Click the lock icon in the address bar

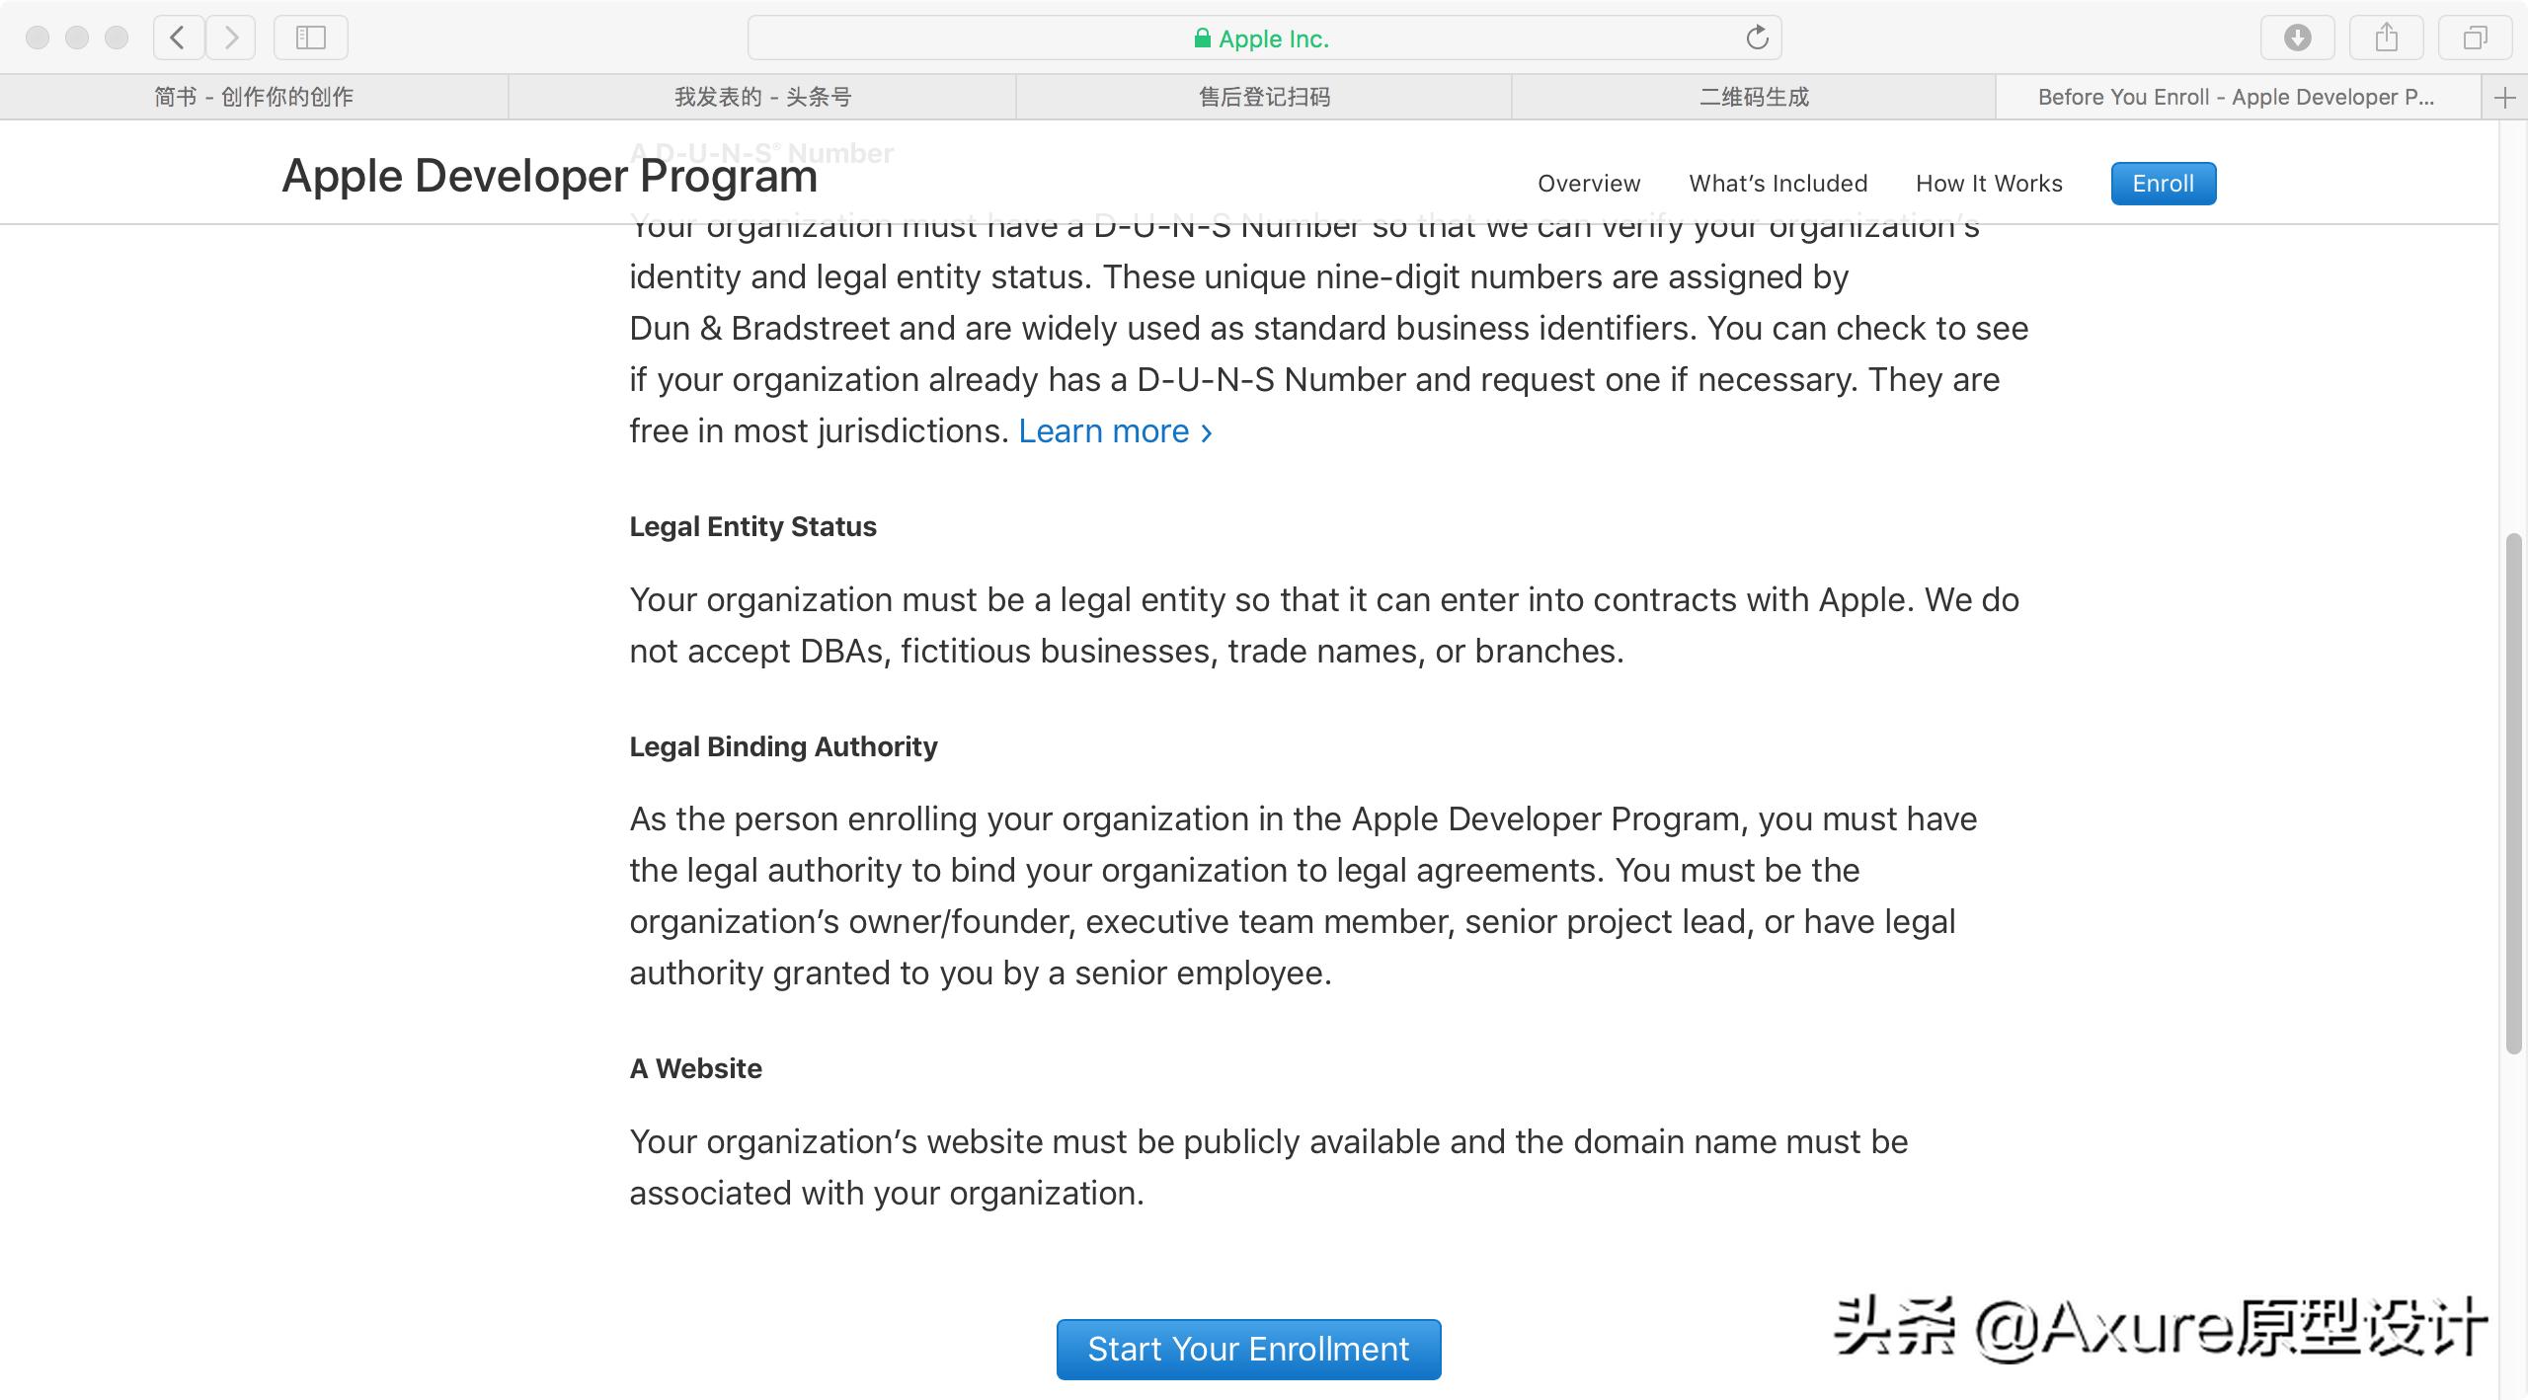[x=1202, y=39]
